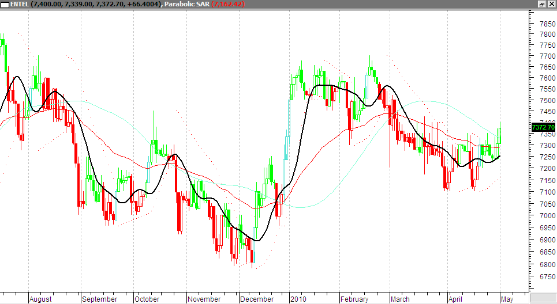The height and width of the screenshot is (304, 557).
Task: Select the May label on date axis
Action: [x=506, y=299]
